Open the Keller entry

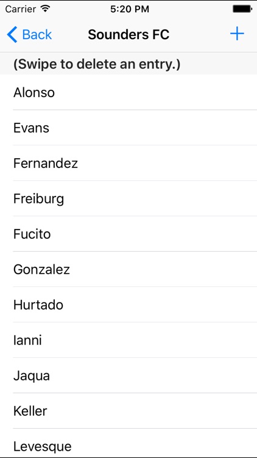coord(128,411)
